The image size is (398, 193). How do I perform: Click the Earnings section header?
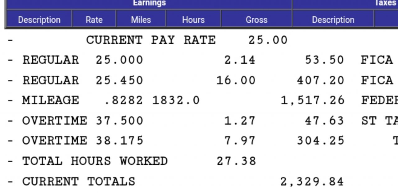[x=149, y=3]
